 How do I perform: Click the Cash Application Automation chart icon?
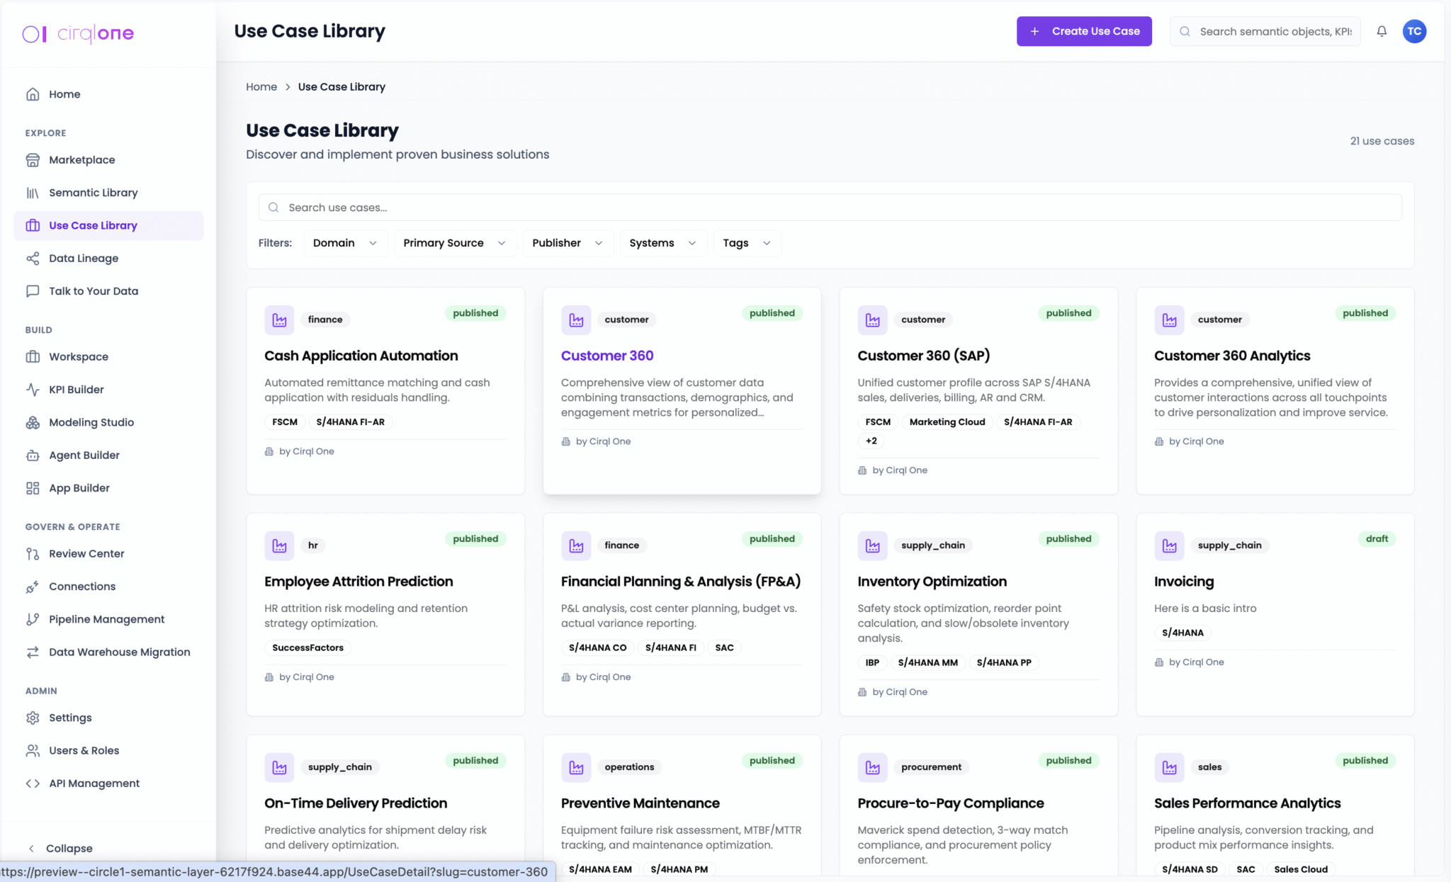[279, 320]
